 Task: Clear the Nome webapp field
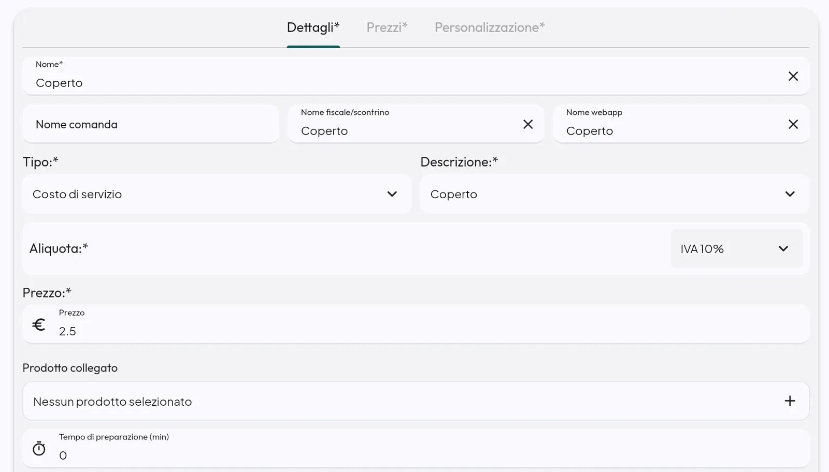[x=793, y=124]
